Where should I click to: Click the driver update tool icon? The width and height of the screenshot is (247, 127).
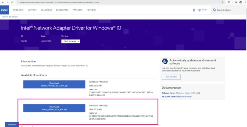tap(165, 61)
